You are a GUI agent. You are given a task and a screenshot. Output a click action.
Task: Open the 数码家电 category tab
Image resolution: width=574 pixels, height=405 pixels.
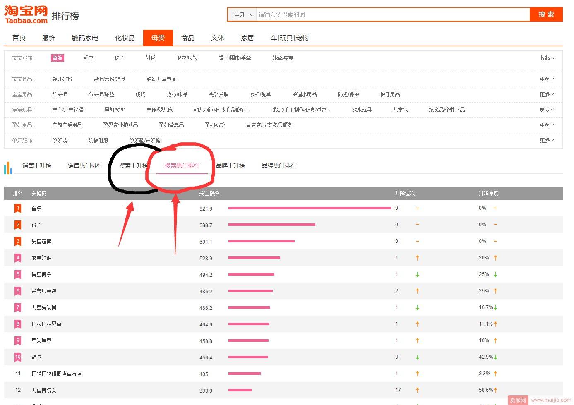[85, 38]
